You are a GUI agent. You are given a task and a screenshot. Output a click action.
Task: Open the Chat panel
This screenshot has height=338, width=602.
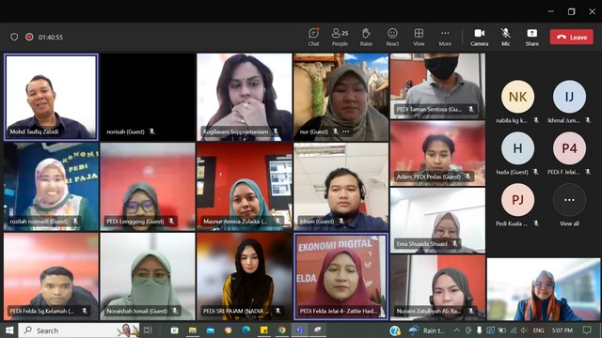pos(313,38)
